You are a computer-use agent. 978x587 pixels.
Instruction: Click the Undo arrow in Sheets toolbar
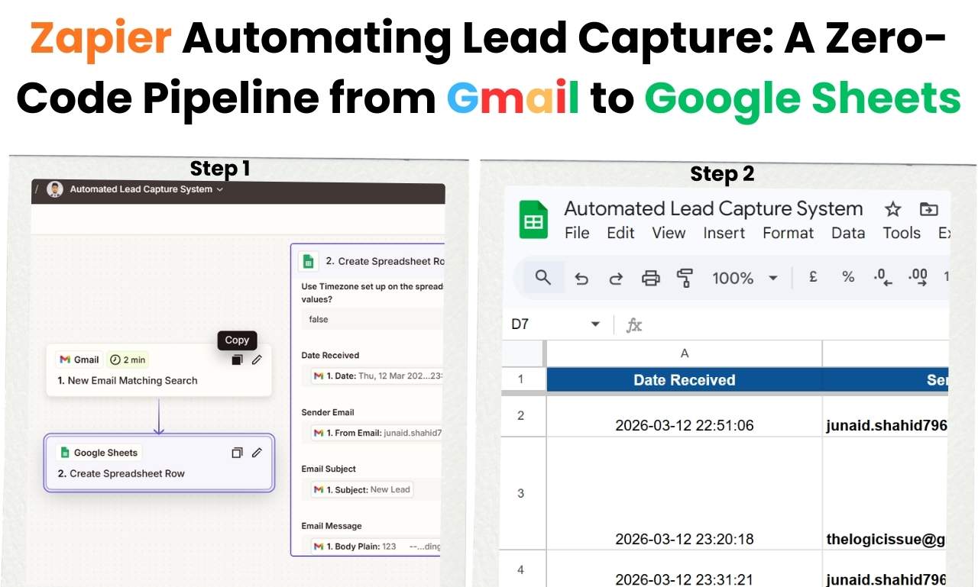pyautogui.click(x=581, y=278)
